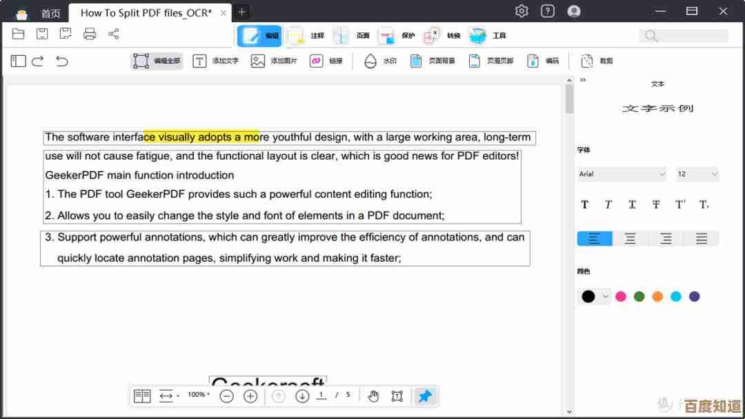Expand the 100% zoom level dropdown

(x=199, y=395)
